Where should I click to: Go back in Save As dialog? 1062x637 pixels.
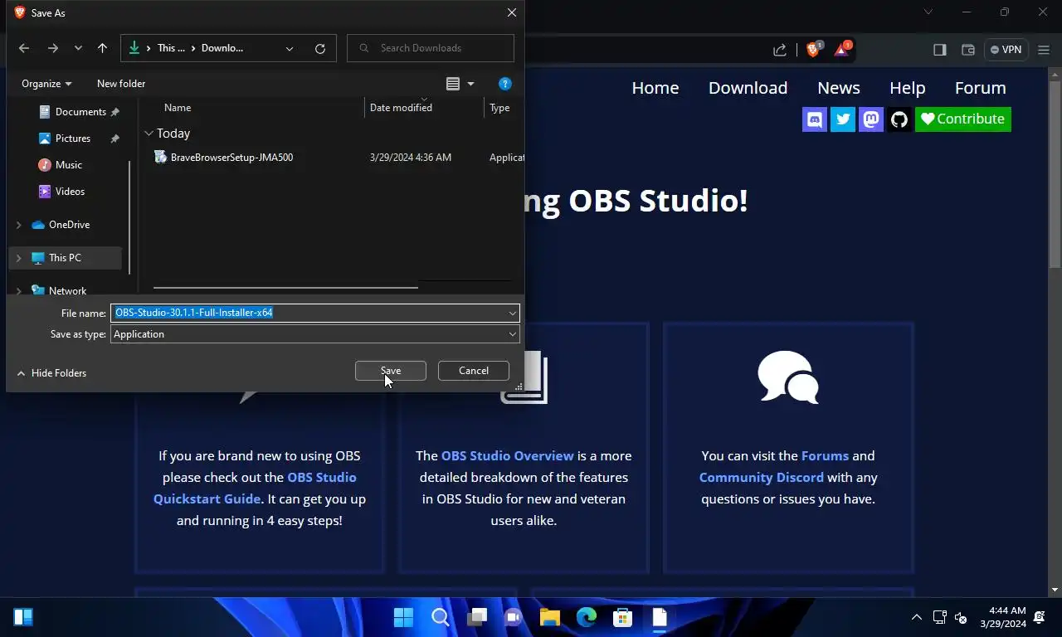point(24,48)
